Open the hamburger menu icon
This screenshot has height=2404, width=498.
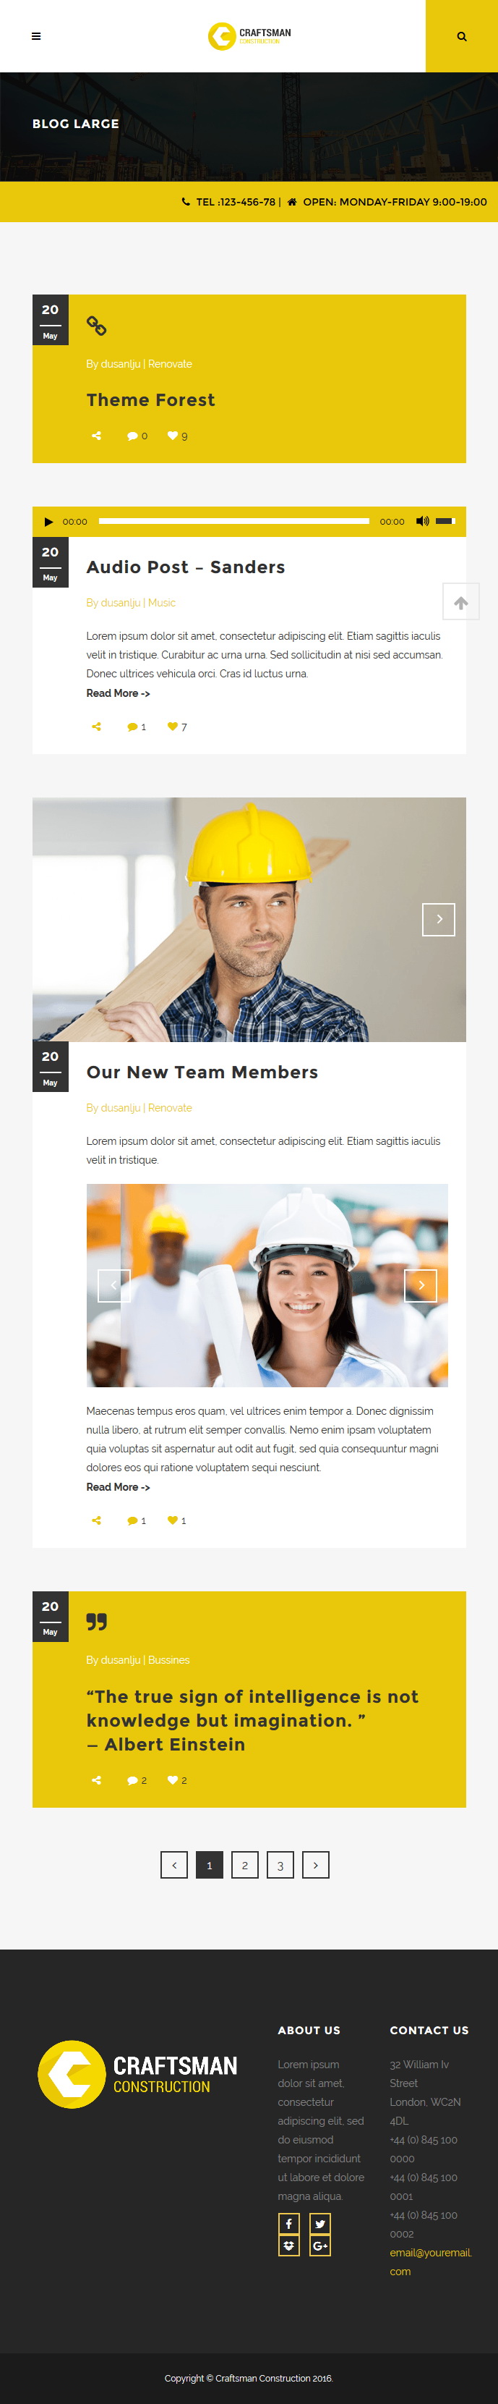click(x=36, y=36)
